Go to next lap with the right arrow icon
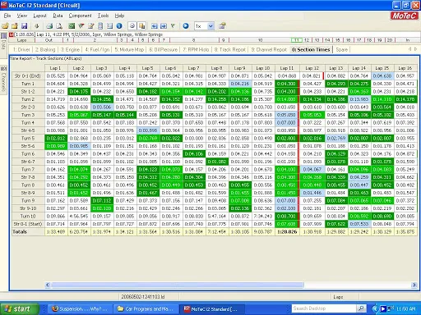Image resolution: width=421 pixels, height=315 pixels. pyautogui.click(x=164, y=26)
